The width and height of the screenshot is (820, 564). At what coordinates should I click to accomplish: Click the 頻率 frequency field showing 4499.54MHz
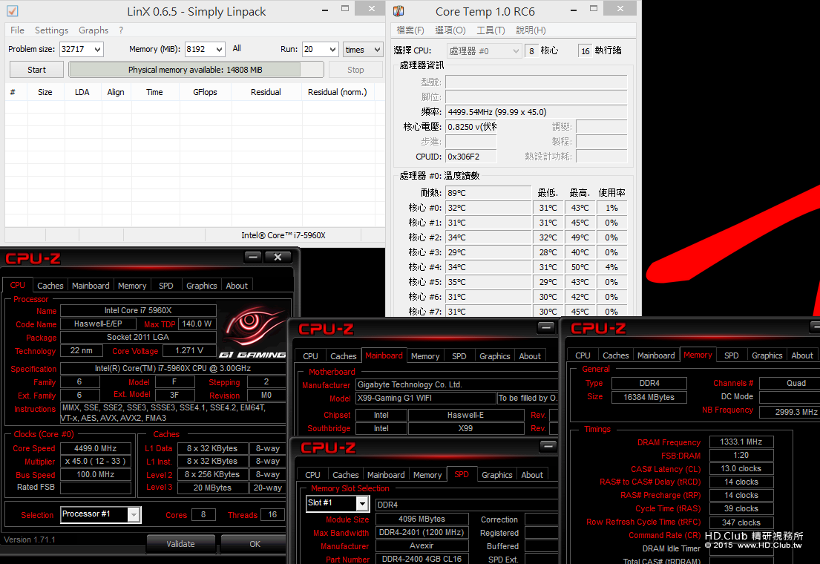[536, 112]
